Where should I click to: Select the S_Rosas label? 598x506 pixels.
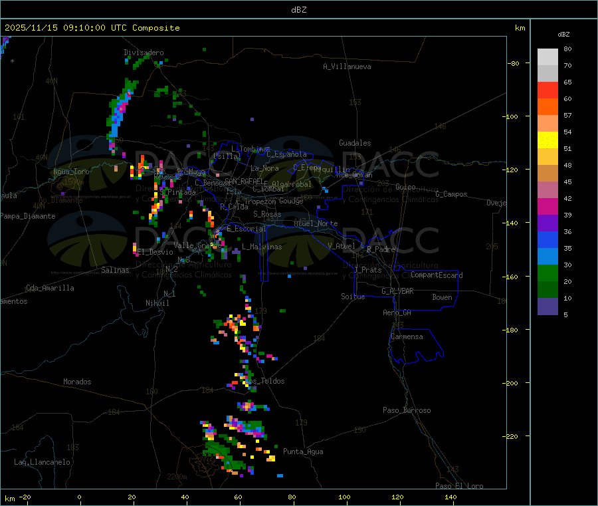tap(267, 214)
